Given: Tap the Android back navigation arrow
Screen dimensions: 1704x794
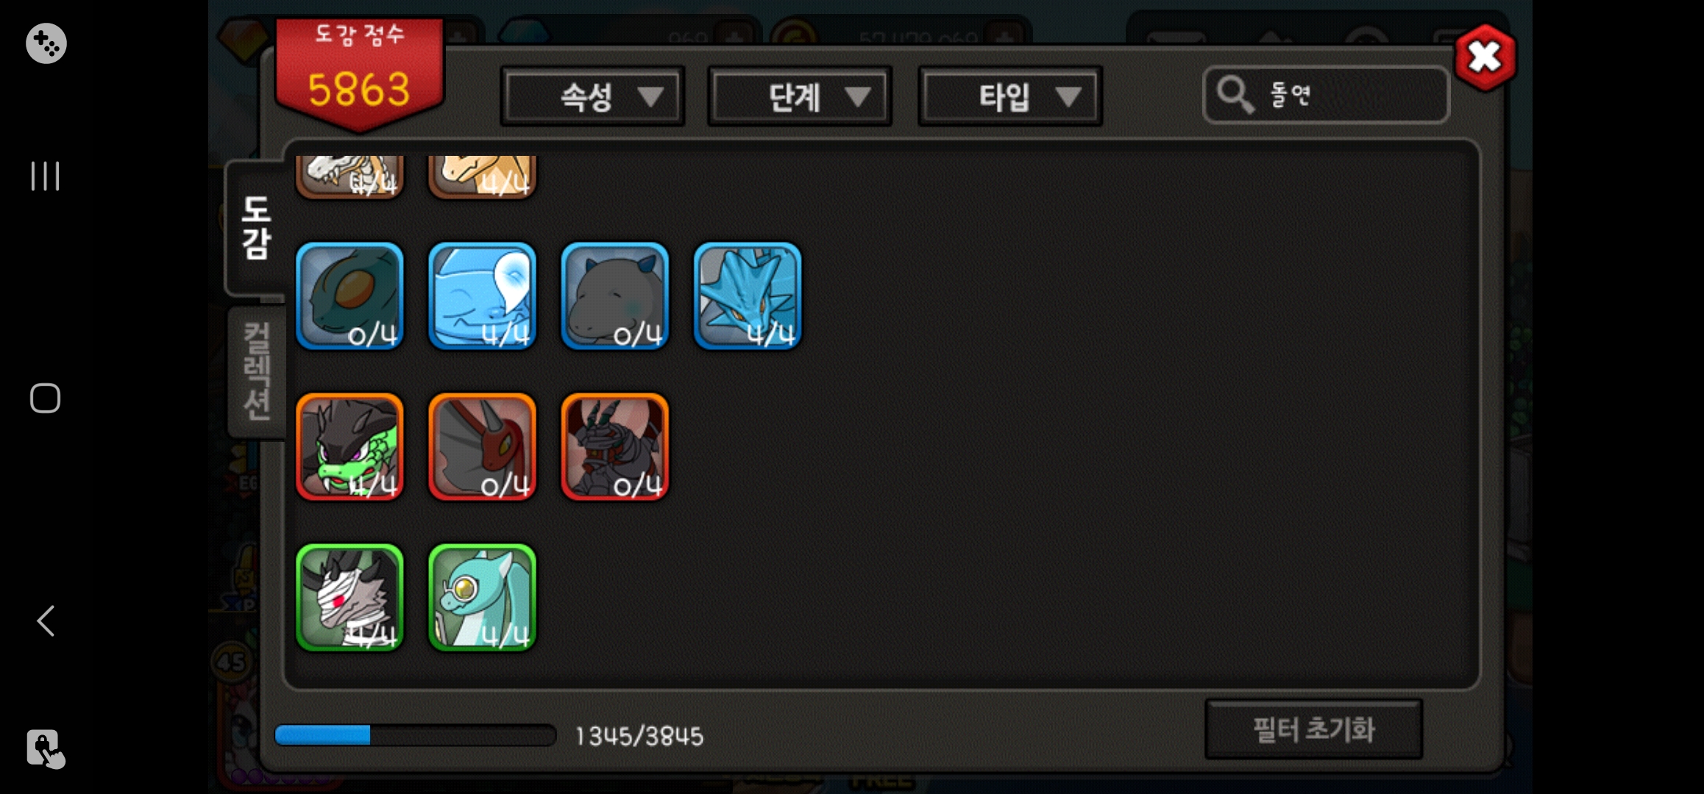Looking at the screenshot, I should (46, 621).
